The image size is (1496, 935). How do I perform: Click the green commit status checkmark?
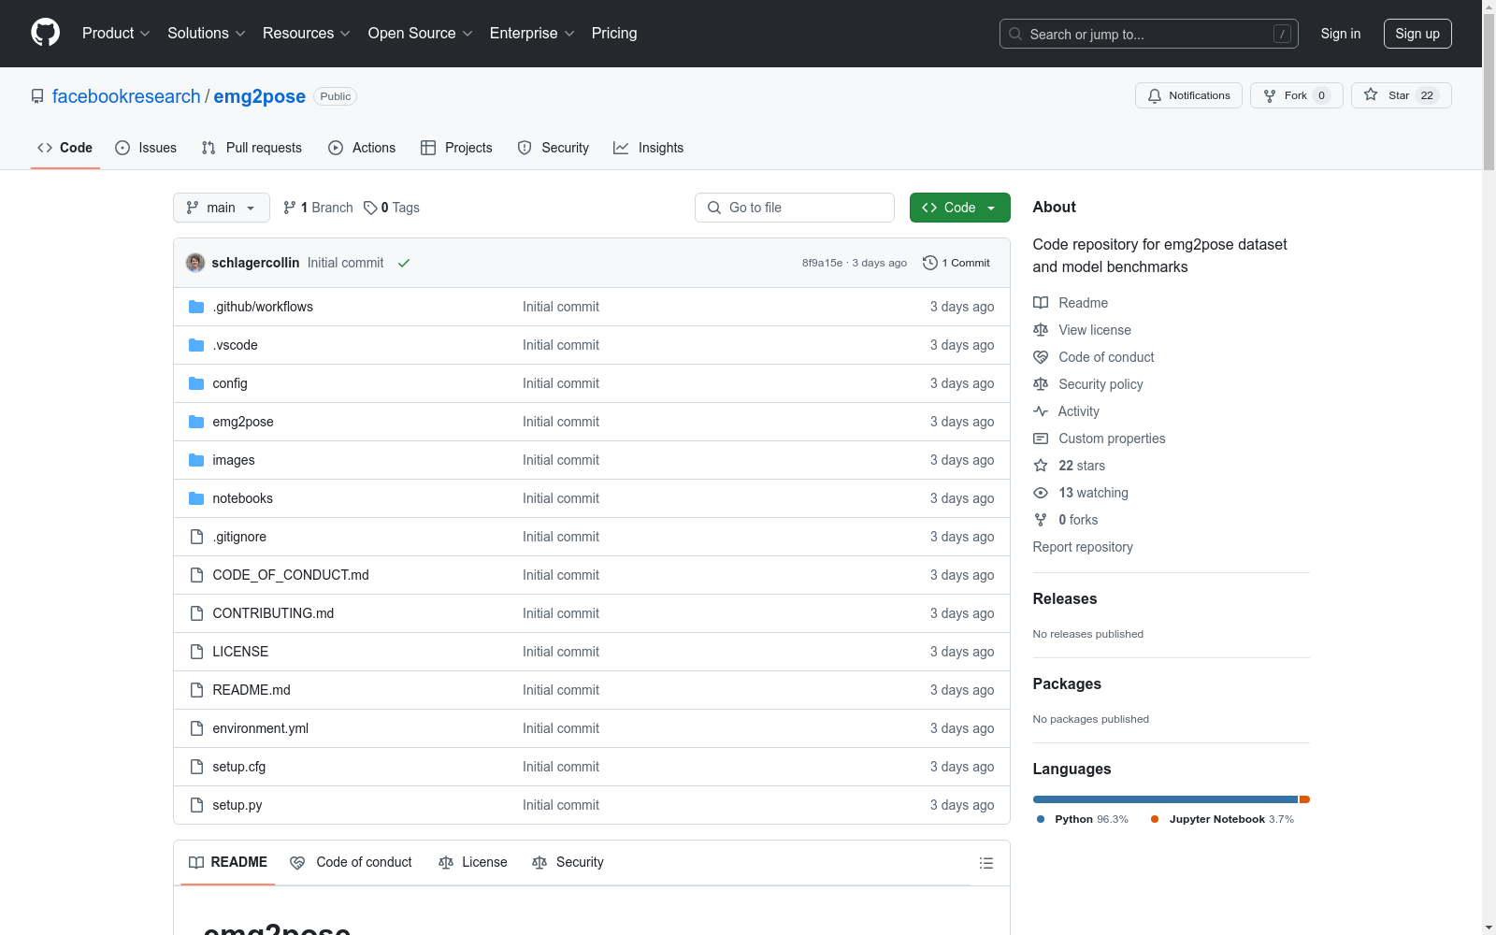(404, 263)
